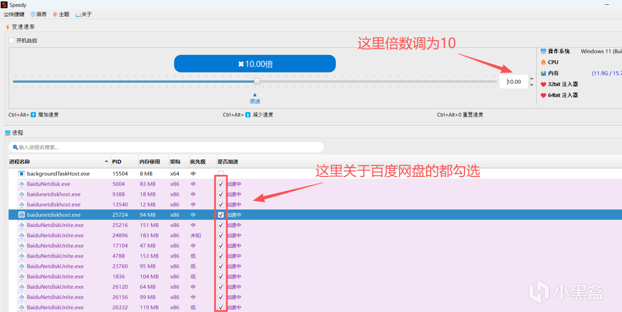622x312 pixels.
Task: Click the process icon in PID 13540 row
Action: [21, 205]
